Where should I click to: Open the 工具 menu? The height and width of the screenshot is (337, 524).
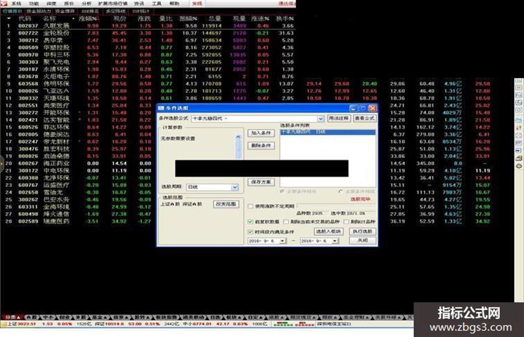tap(157, 3)
